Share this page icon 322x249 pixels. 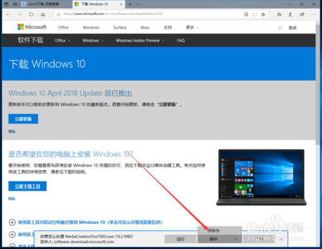pyautogui.click(x=302, y=14)
